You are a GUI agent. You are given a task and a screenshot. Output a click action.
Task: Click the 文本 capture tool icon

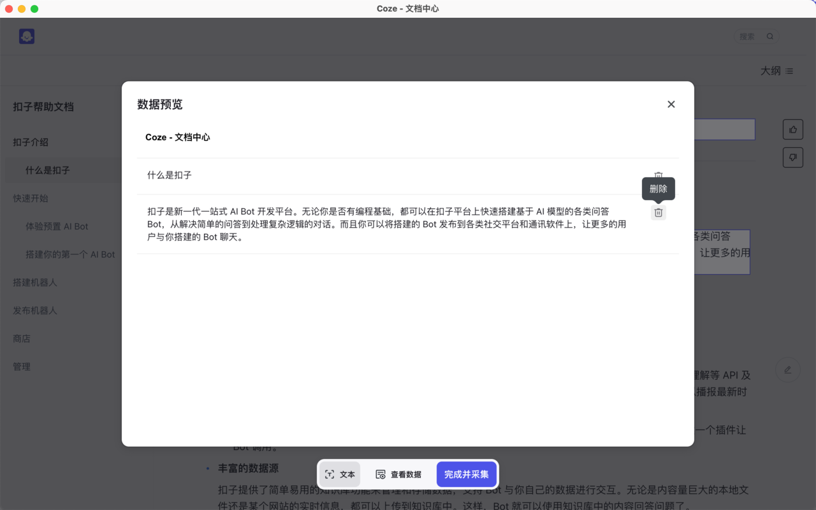point(331,474)
